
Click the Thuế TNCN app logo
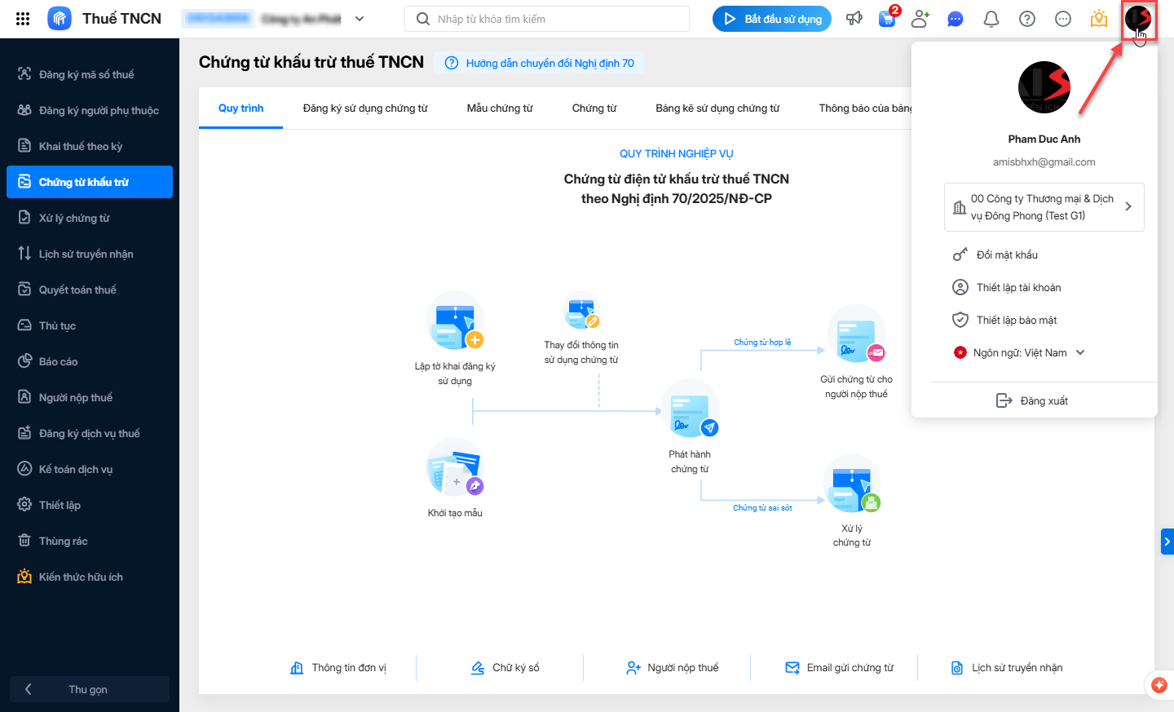tap(60, 19)
